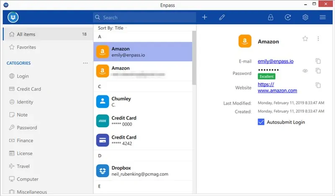
Task: Copy the website URL with copy icon
Action: pos(318,85)
